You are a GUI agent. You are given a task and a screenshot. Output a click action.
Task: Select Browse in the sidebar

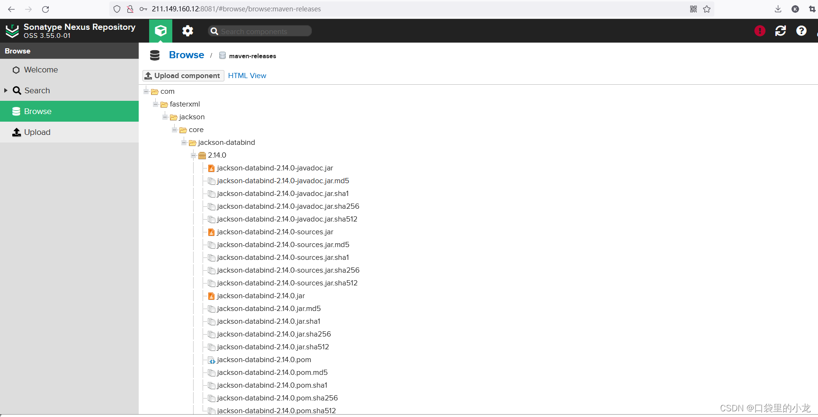(69, 111)
